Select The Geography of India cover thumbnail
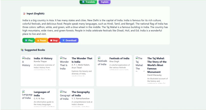This screenshot has width=206, height=110. click(65, 95)
